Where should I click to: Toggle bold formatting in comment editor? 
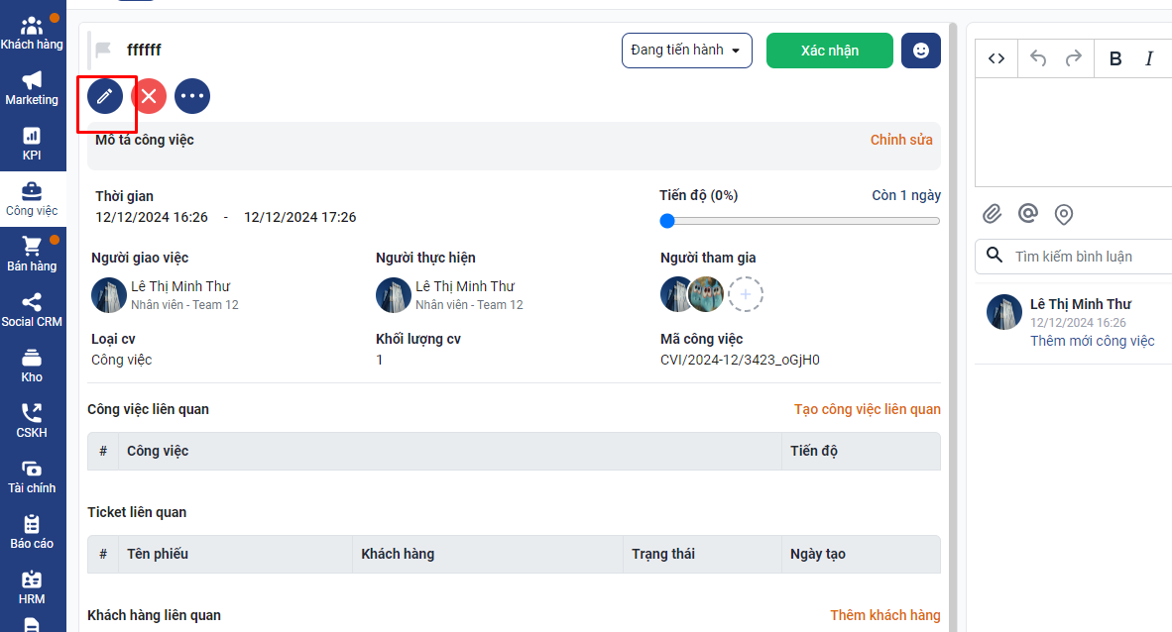pos(1115,58)
